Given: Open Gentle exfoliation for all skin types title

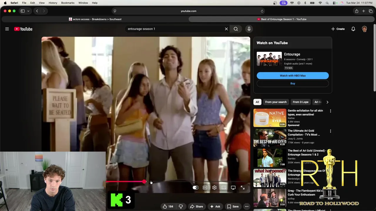Looking at the screenshot, I should coord(305,113).
